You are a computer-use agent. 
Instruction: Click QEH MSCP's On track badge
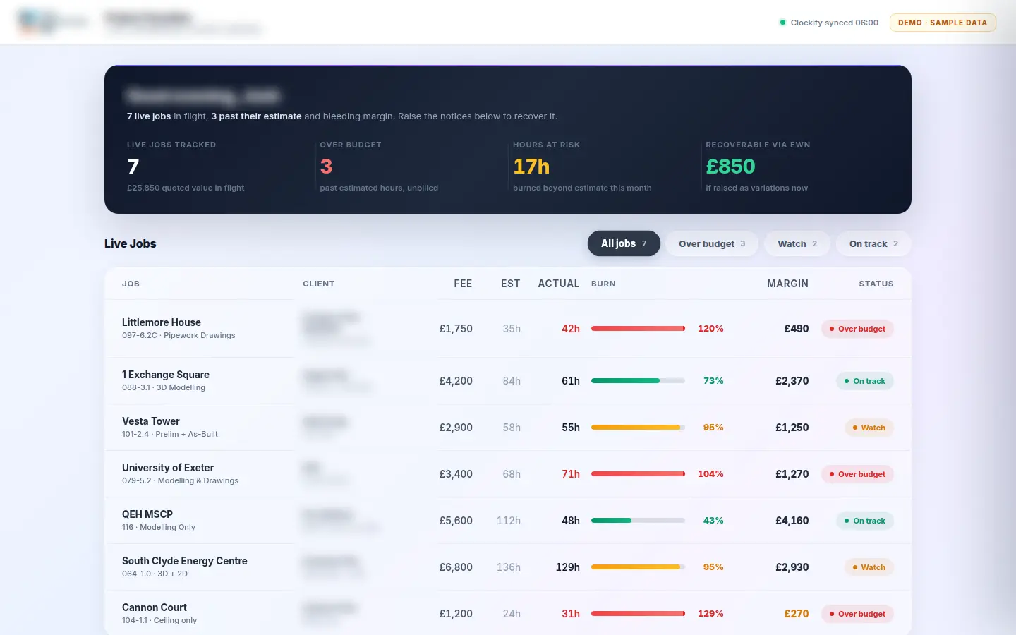point(865,521)
